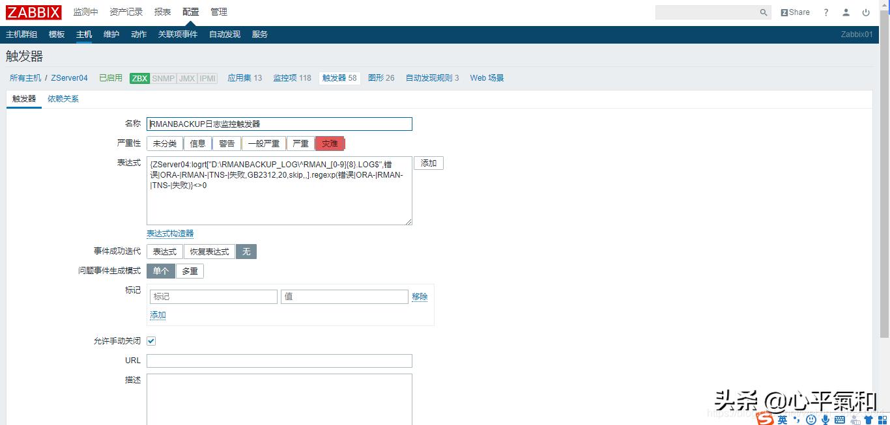Switch to the 依赖关系 tab
The height and width of the screenshot is (425, 890).
point(63,99)
